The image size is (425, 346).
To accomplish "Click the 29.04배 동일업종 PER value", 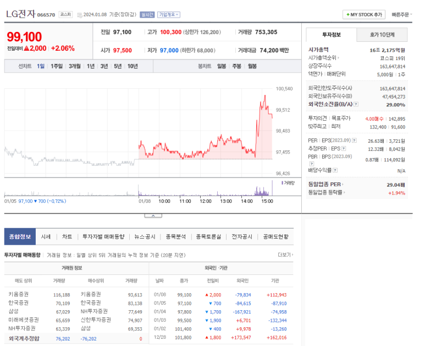I will (x=396, y=185).
